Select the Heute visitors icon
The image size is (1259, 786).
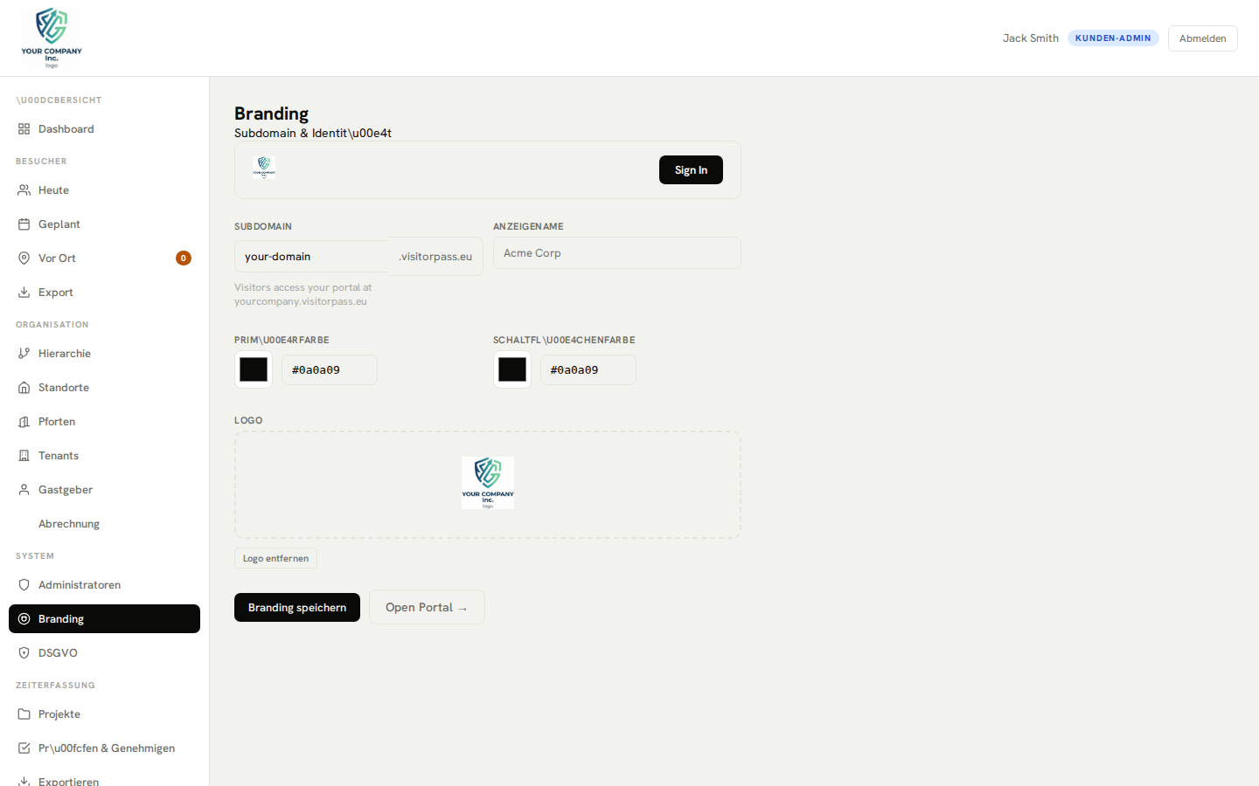(x=24, y=190)
